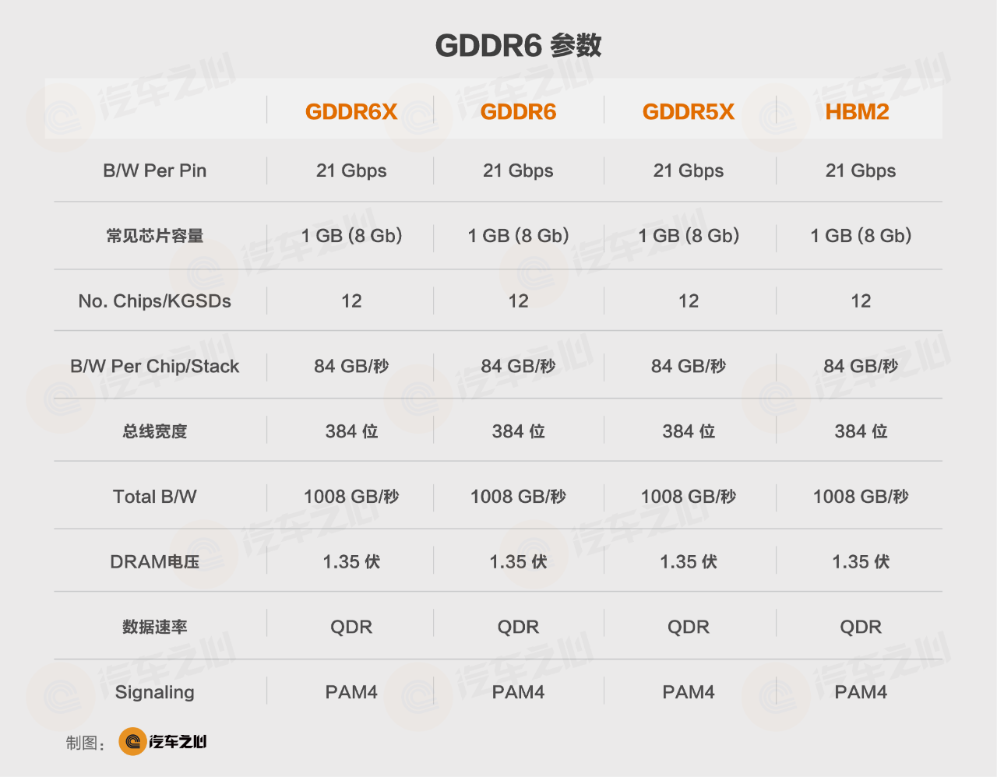Click "1 GB (8 Gb)" under HBM2
Viewport: 997px width, 777px height.
coord(861,236)
